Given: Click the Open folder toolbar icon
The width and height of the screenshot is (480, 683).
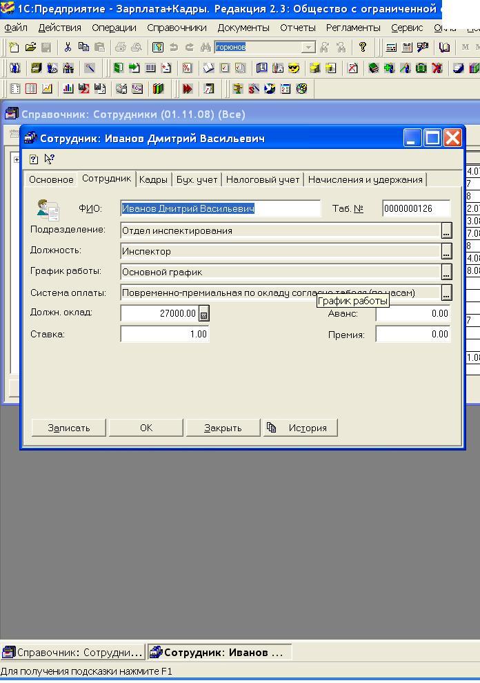Looking at the screenshot, I should pyautogui.click(x=30, y=48).
